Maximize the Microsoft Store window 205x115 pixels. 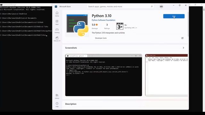coord(180,5)
